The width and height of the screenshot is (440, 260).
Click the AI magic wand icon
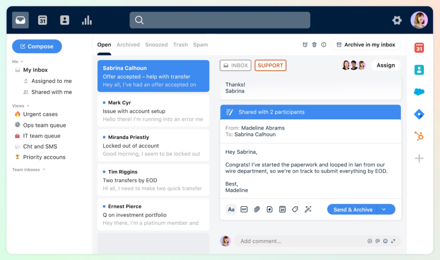click(308, 209)
